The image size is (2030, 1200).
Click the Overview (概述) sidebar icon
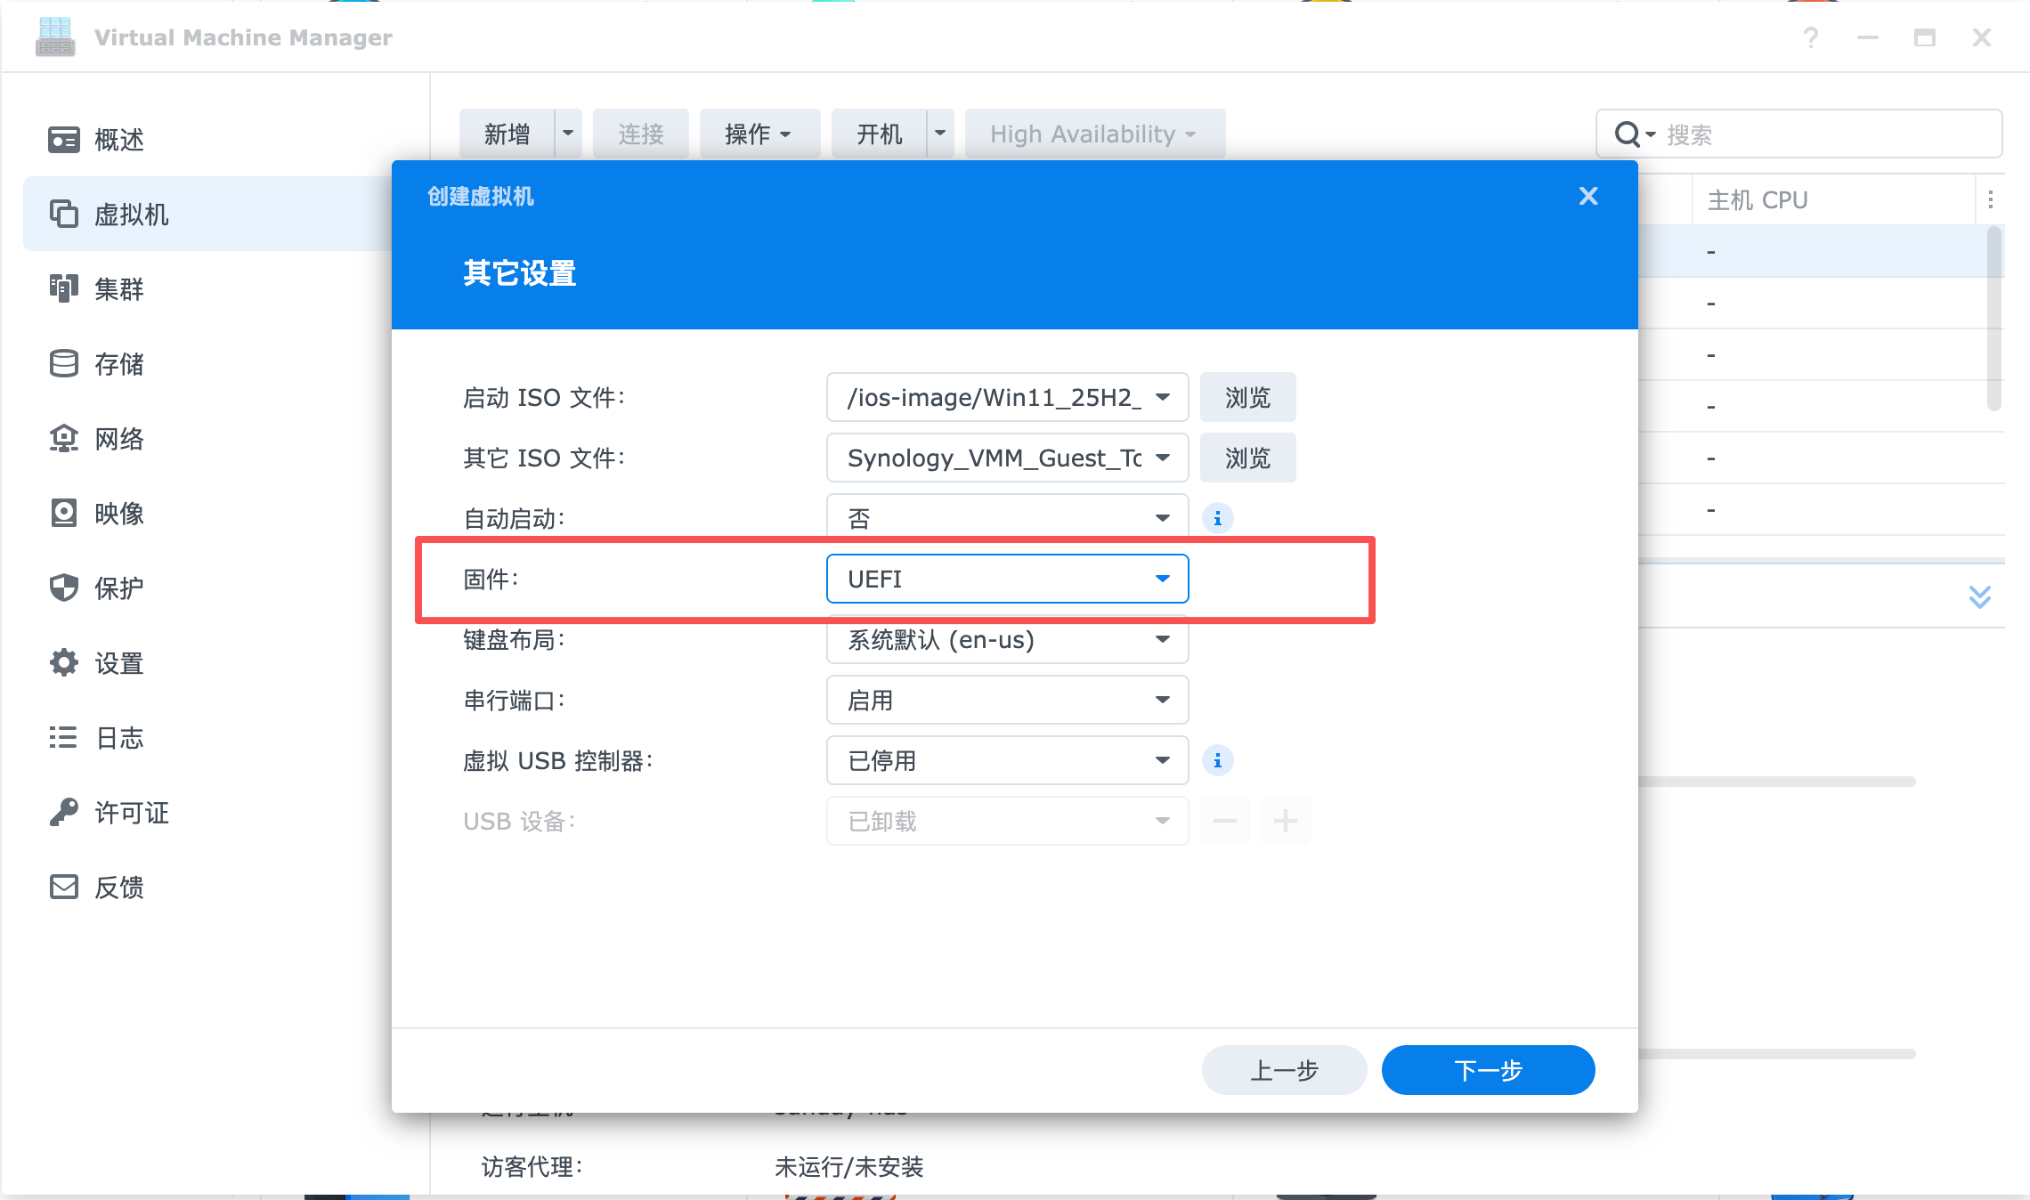64,140
